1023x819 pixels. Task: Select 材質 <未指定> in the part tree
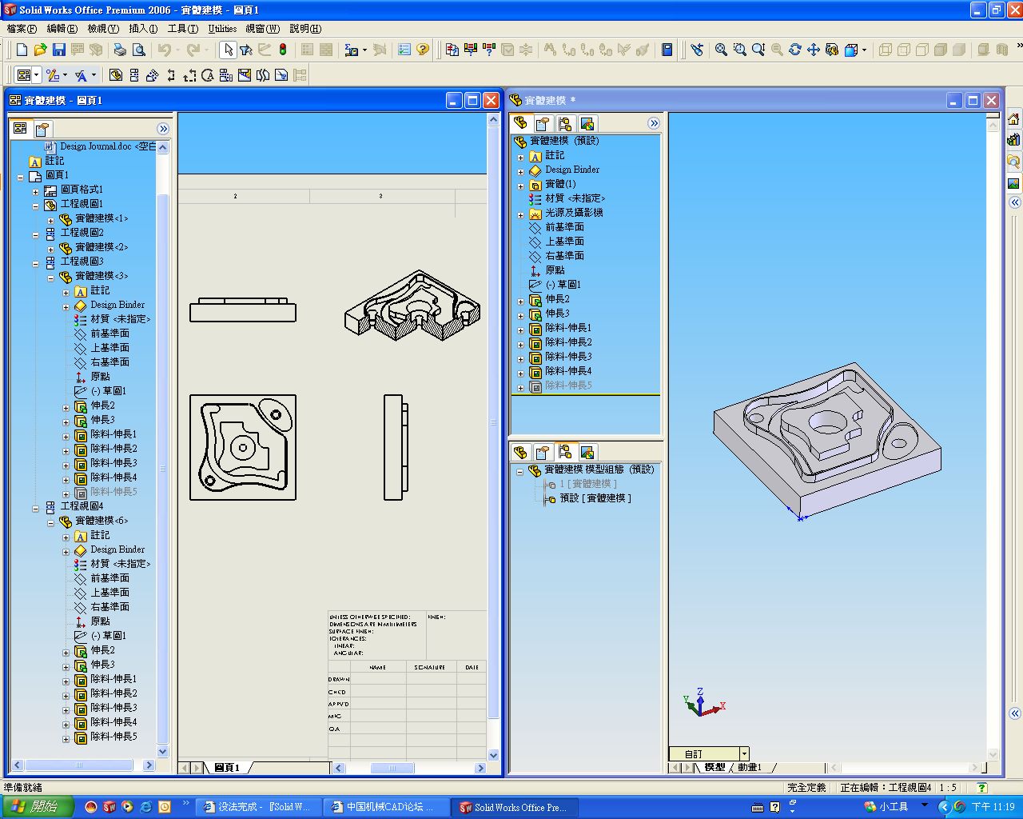point(575,198)
